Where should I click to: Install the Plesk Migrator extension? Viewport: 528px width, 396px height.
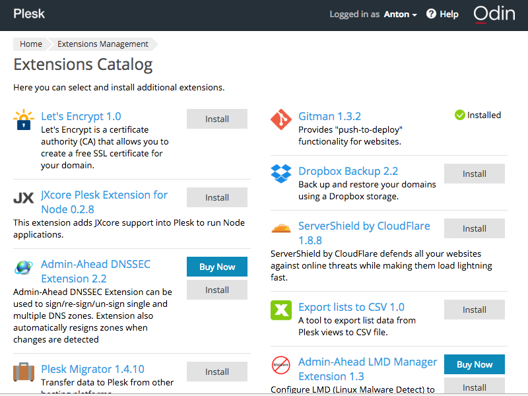click(217, 372)
